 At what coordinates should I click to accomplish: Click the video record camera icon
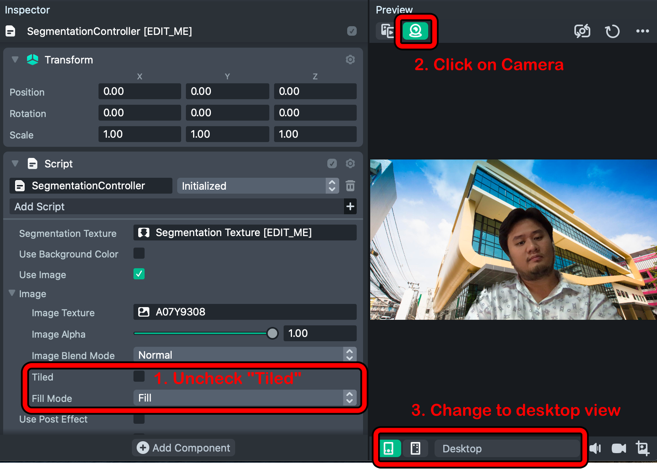619,448
